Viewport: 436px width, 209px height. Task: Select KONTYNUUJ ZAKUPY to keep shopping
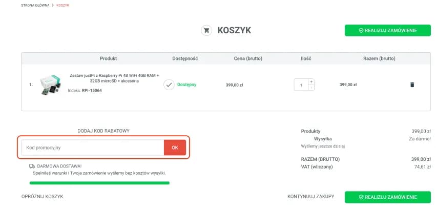click(311, 196)
